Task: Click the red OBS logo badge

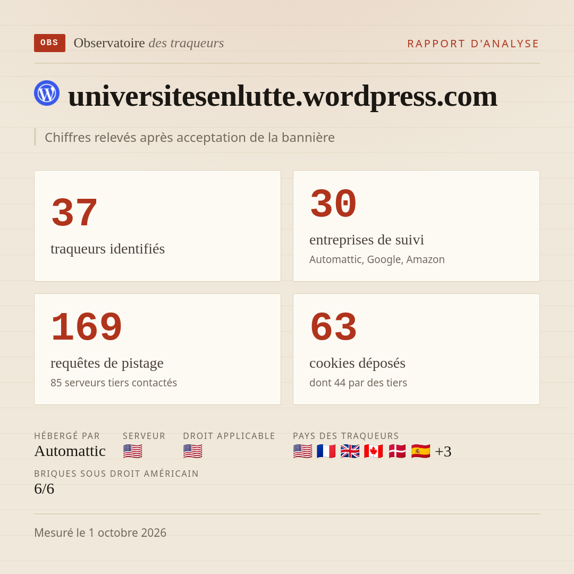Action: 49,43
